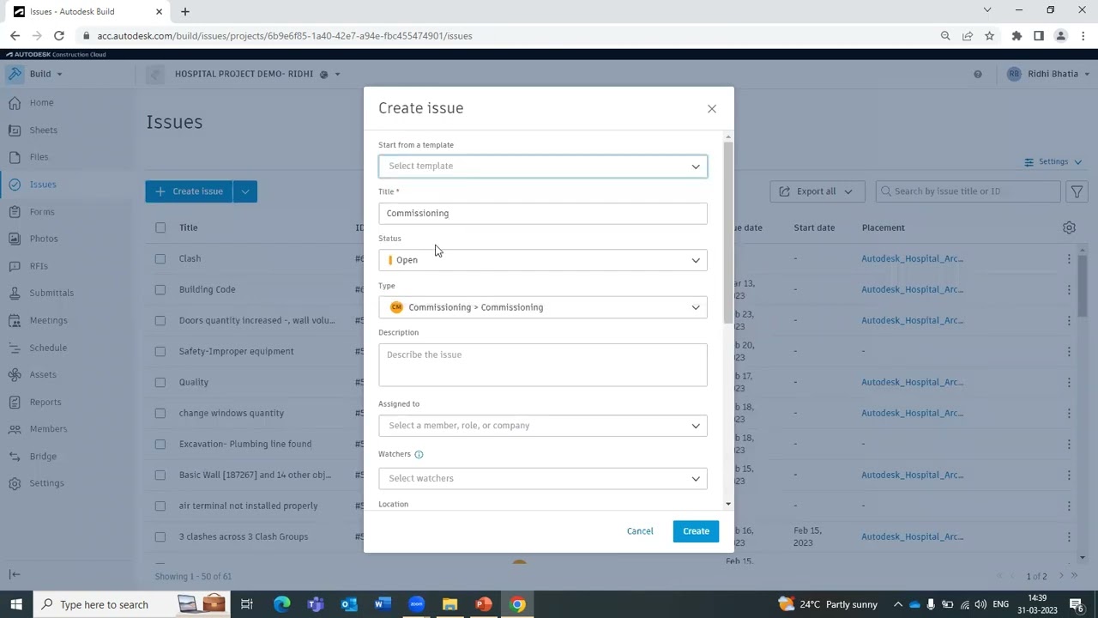Open more options for the Quality row
The height and width of the screenshot is (618, 1098).
click(1069, 382)
